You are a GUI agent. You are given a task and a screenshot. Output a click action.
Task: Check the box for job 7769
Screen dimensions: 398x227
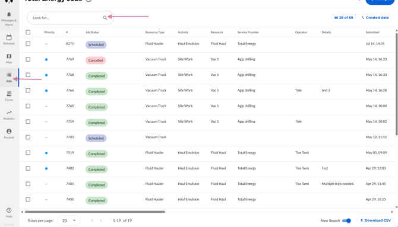tap(28, 59)
